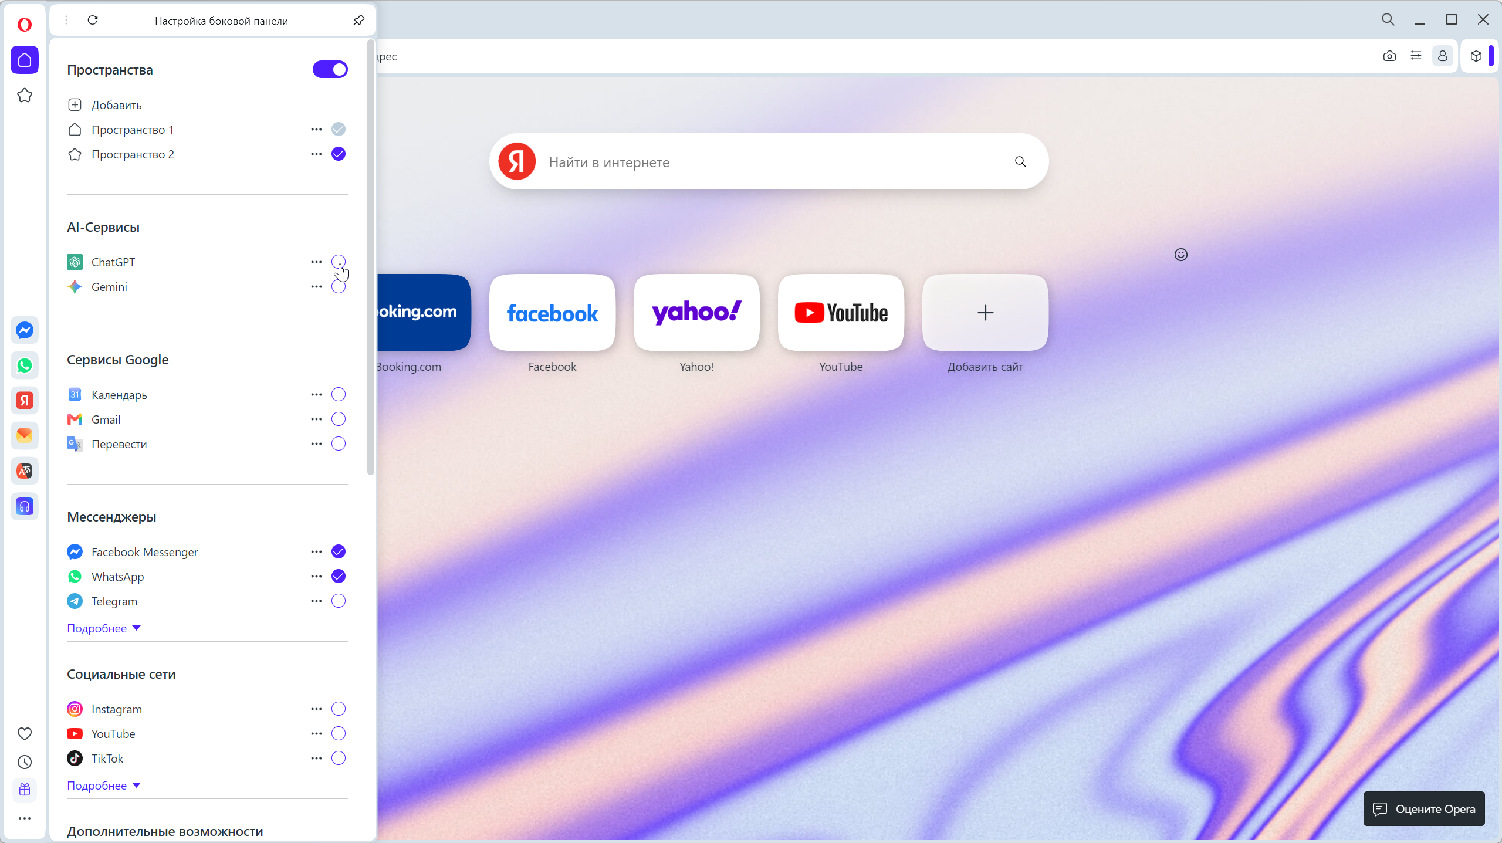Viewport: 1502px width, 843px height.
Task: Select the Пространство 2 row
Action: (x=207, y=154)
